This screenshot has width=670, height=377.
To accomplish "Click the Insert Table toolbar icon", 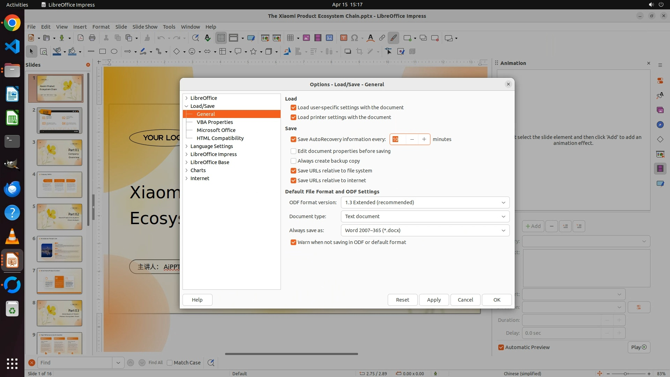I will click(x=290, y=38).
